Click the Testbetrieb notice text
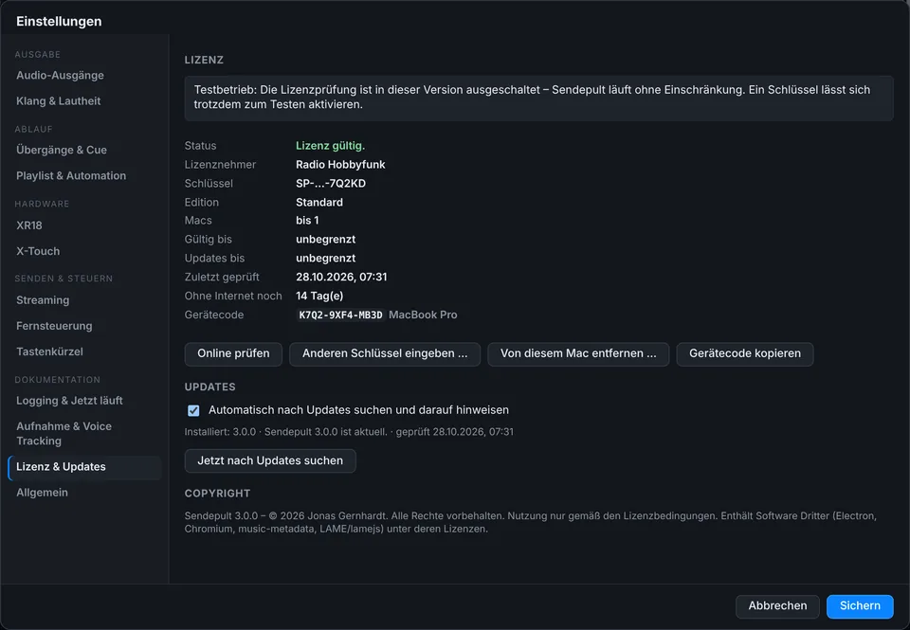 532,97
